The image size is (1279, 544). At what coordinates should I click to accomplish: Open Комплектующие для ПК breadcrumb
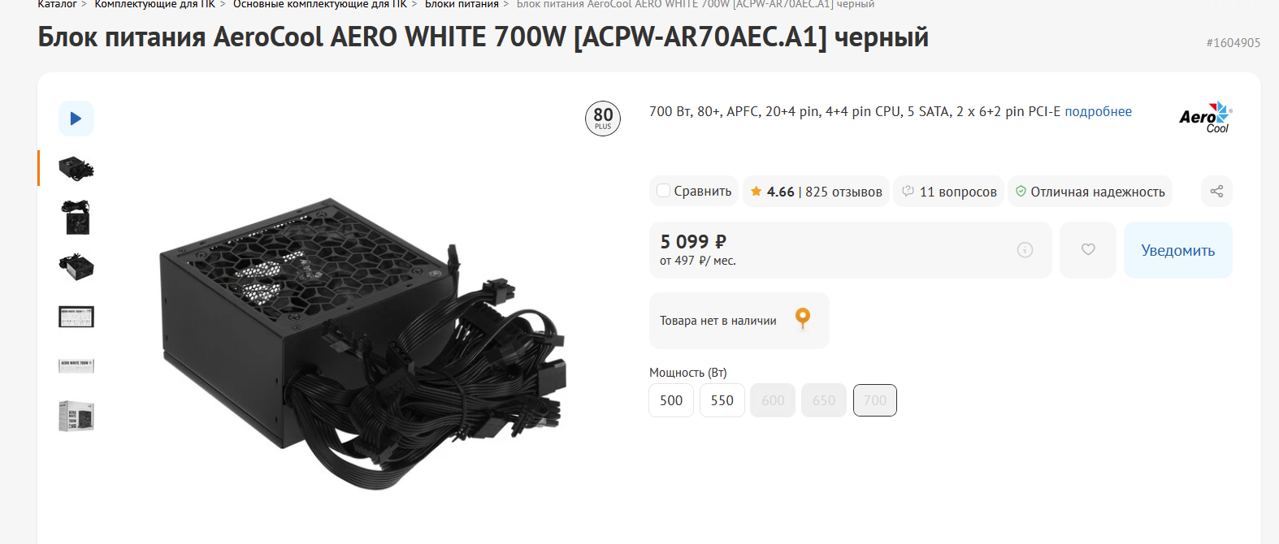[x=155, y=4]
